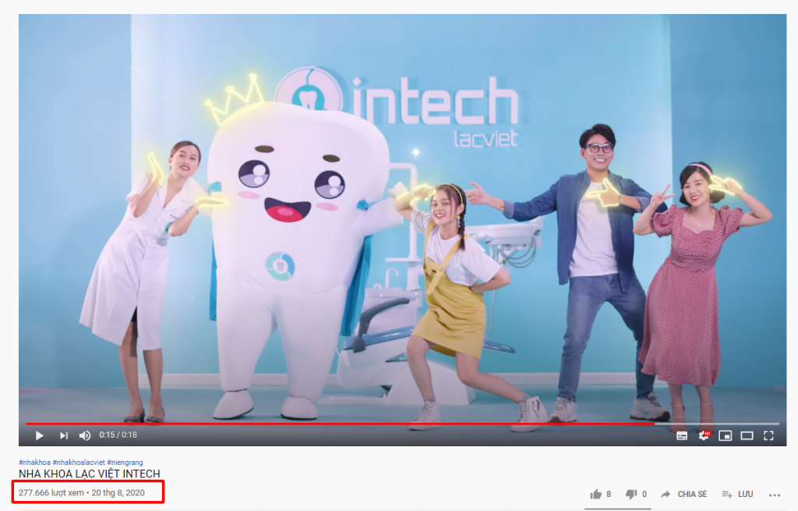The height and width of the screenshot is (511, 798).
Task: Skip to the next video
Action: click(x=64, y=435)
